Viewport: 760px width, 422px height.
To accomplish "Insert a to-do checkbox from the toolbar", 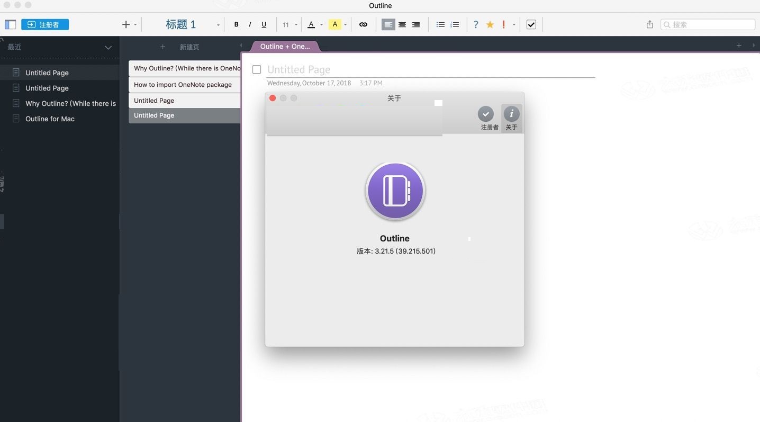I will pos(531,24).
